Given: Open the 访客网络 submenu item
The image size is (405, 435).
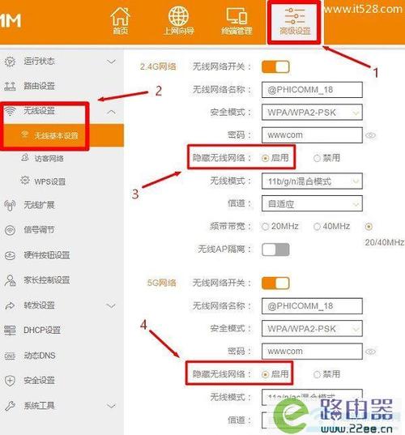Looking at the screenshot, I should (x=49, y=159).
